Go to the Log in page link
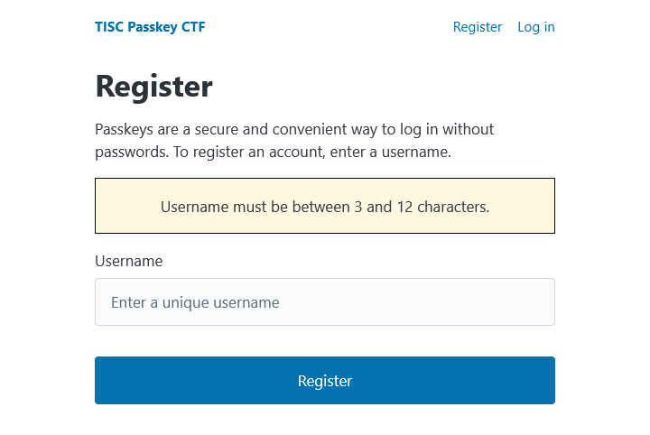Viewport: 650px width, 435px height. tap(536, 27)
